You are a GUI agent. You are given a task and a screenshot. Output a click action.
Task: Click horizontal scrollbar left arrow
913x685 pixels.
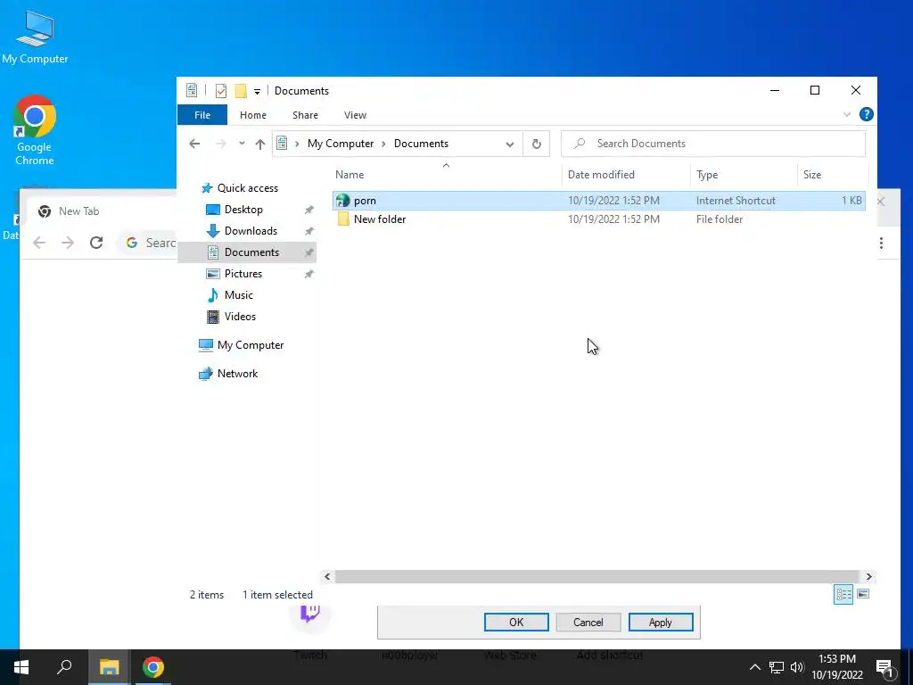click(327, 577)
